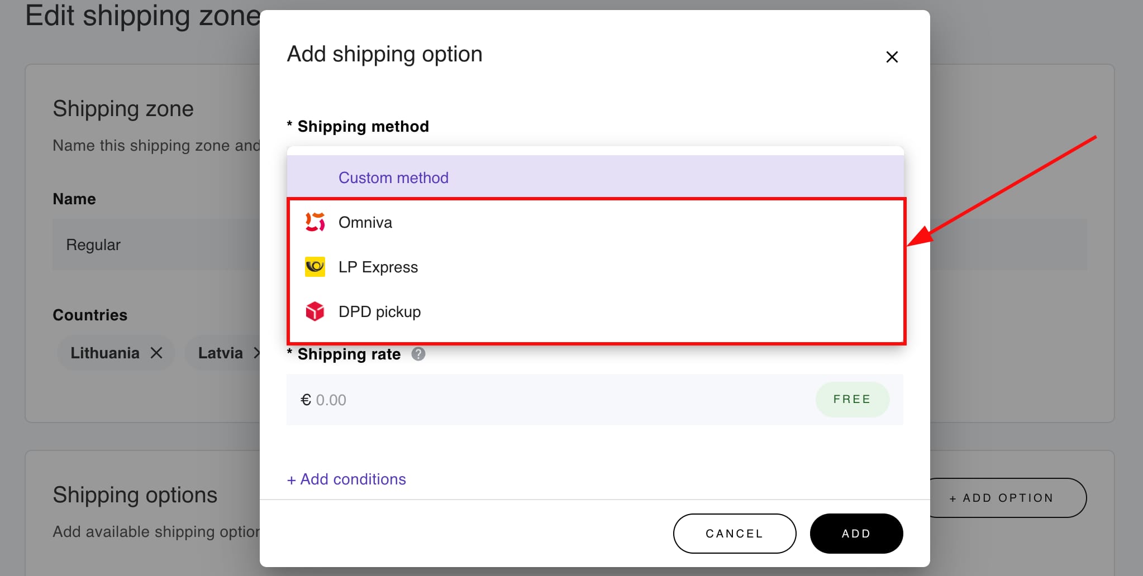The height and width of the screenshot is (576, 1143).
Task: Click the shipping rate amount input field
Action: (x=503, y=399)
